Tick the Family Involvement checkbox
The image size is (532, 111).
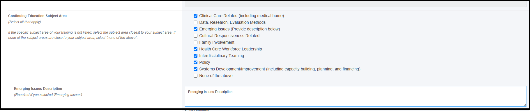pos(195,43)
